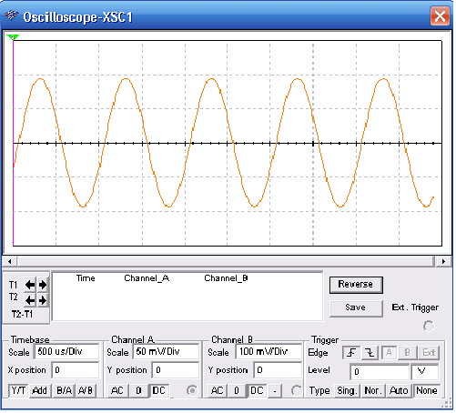Image resolution: width=456 pixels, height=413 pixels.
Task: Click Channel A Scale field
Action: pyautogui.click(x=166, y=352)
